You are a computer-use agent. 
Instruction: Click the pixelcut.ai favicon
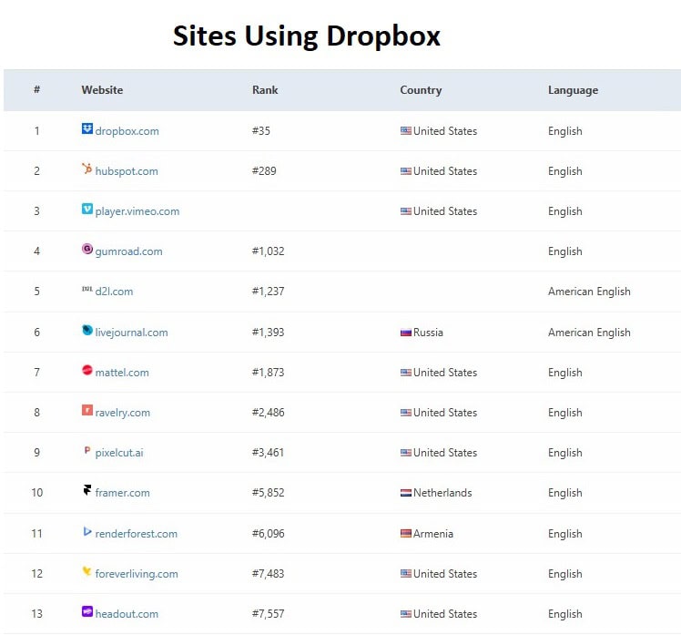tap(86, 450)
